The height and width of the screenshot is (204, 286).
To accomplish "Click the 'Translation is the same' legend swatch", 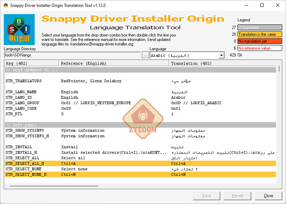I will point(260,34).
